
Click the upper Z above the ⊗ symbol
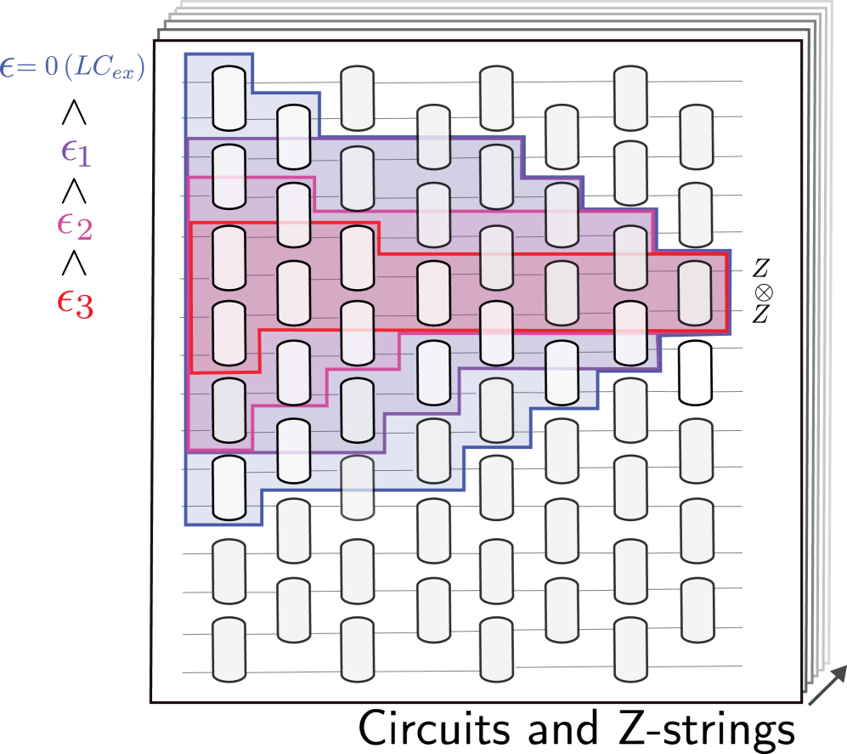760,268
